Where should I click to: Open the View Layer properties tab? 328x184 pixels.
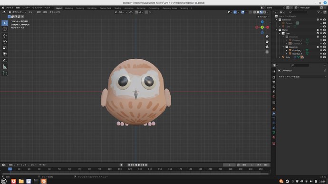(274, 87)
